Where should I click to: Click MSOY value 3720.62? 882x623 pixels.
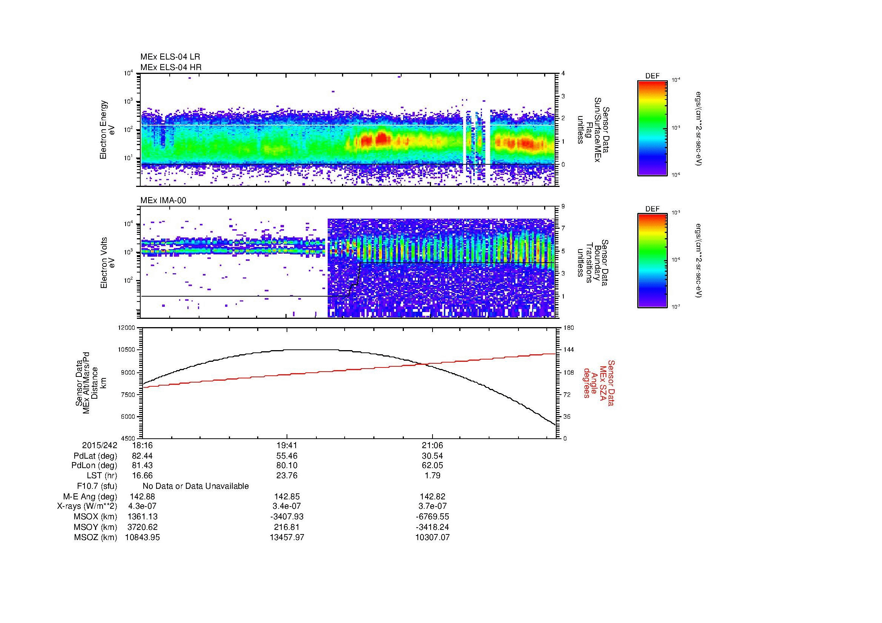click(x=143, y=527)
